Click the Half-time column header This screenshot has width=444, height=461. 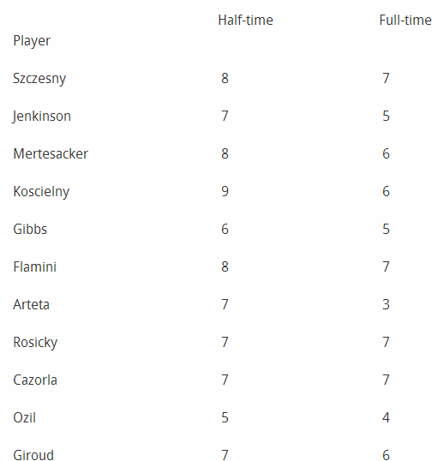click(x=245, y=21)
